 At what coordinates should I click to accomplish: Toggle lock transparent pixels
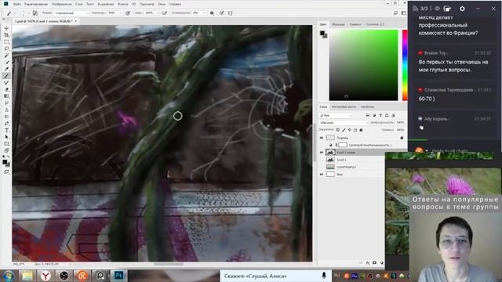[338, 130]
